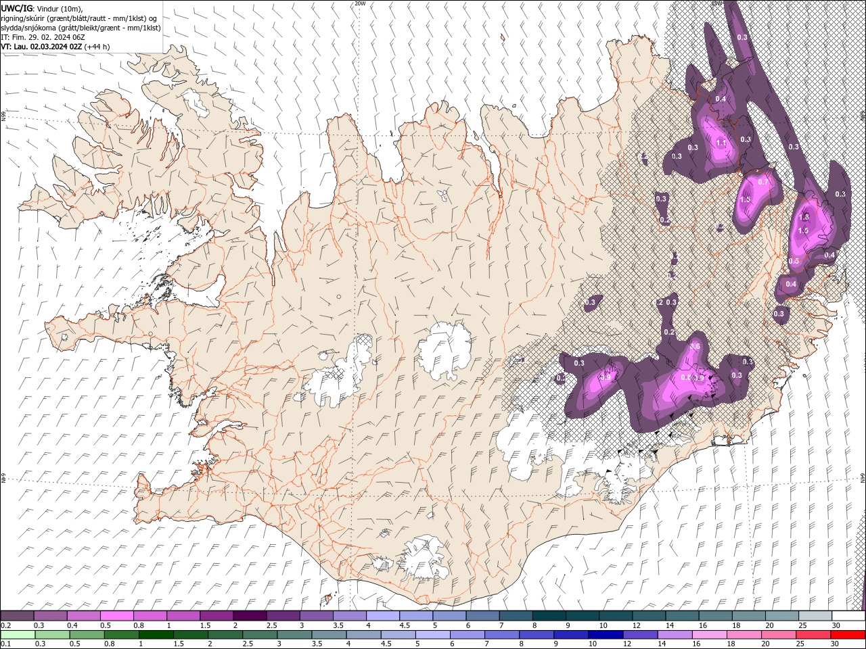Viewport: 866px width, 649px height.
Task: Select the rain legend swatch labeled 25
Action: coord(813,635)
